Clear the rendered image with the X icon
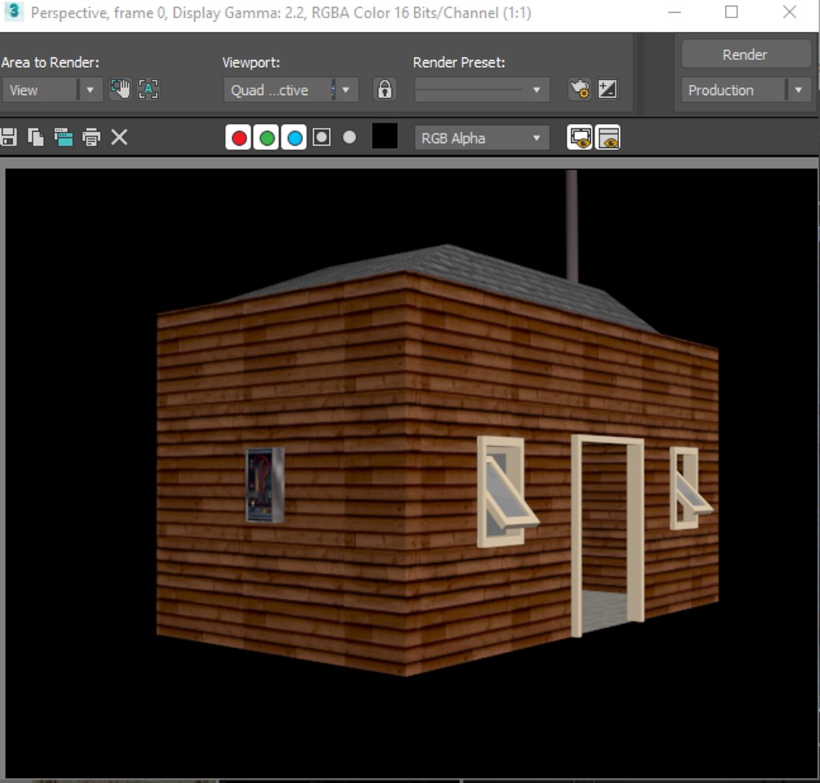 click(x=119, y=138)
